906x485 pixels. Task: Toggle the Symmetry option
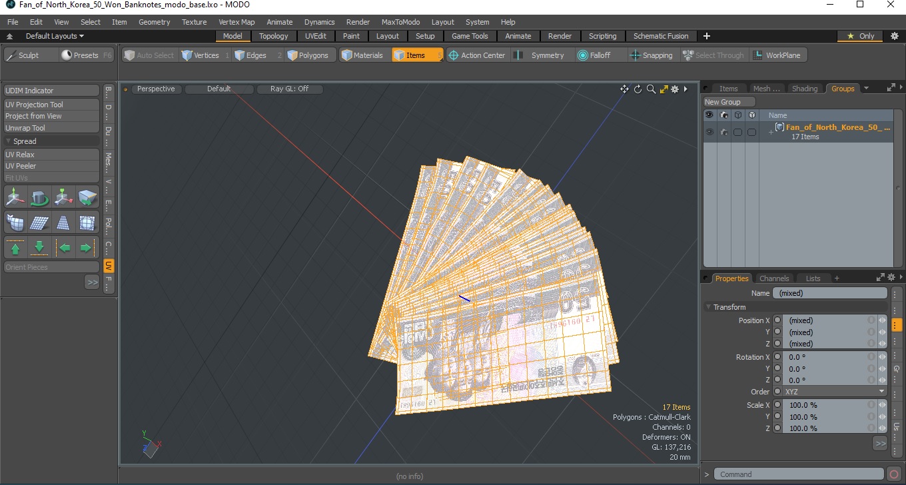point(541,55)
